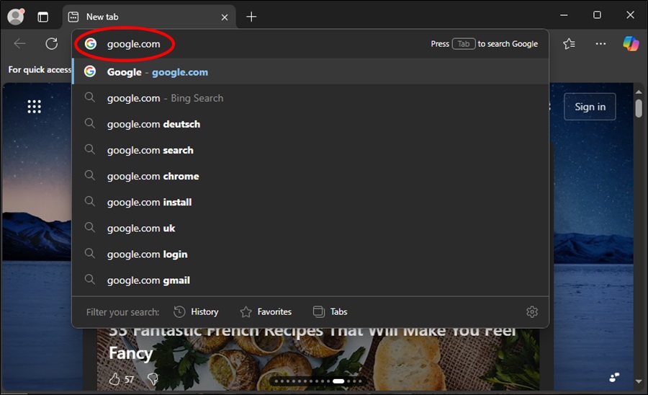
Task: Open address bar search settings gear
Action: click(532, 312)
